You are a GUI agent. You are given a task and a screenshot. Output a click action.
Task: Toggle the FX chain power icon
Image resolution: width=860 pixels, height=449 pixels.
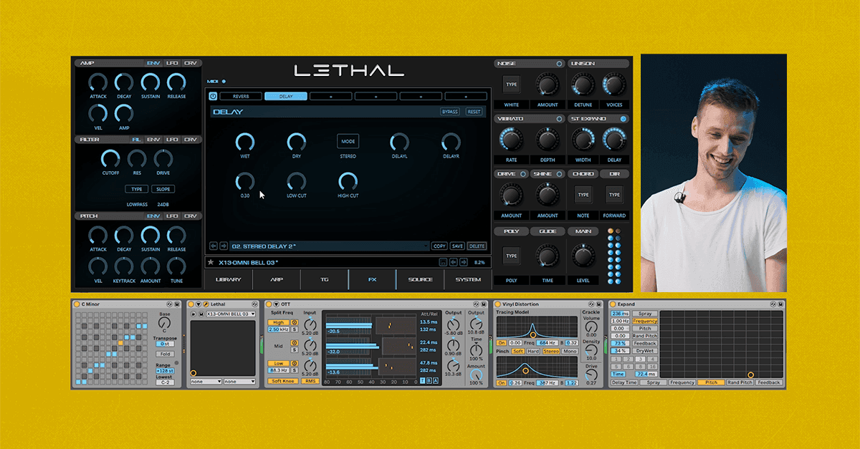click(x=213, y=96)
